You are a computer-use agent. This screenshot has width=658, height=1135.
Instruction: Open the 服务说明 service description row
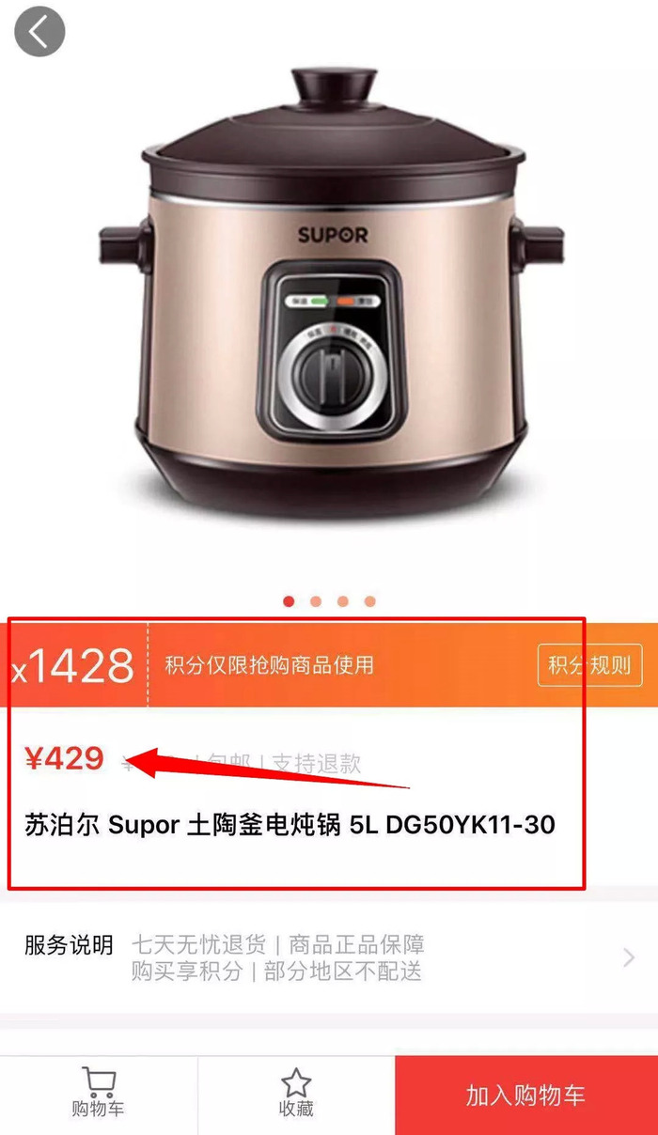coord(329,957)
